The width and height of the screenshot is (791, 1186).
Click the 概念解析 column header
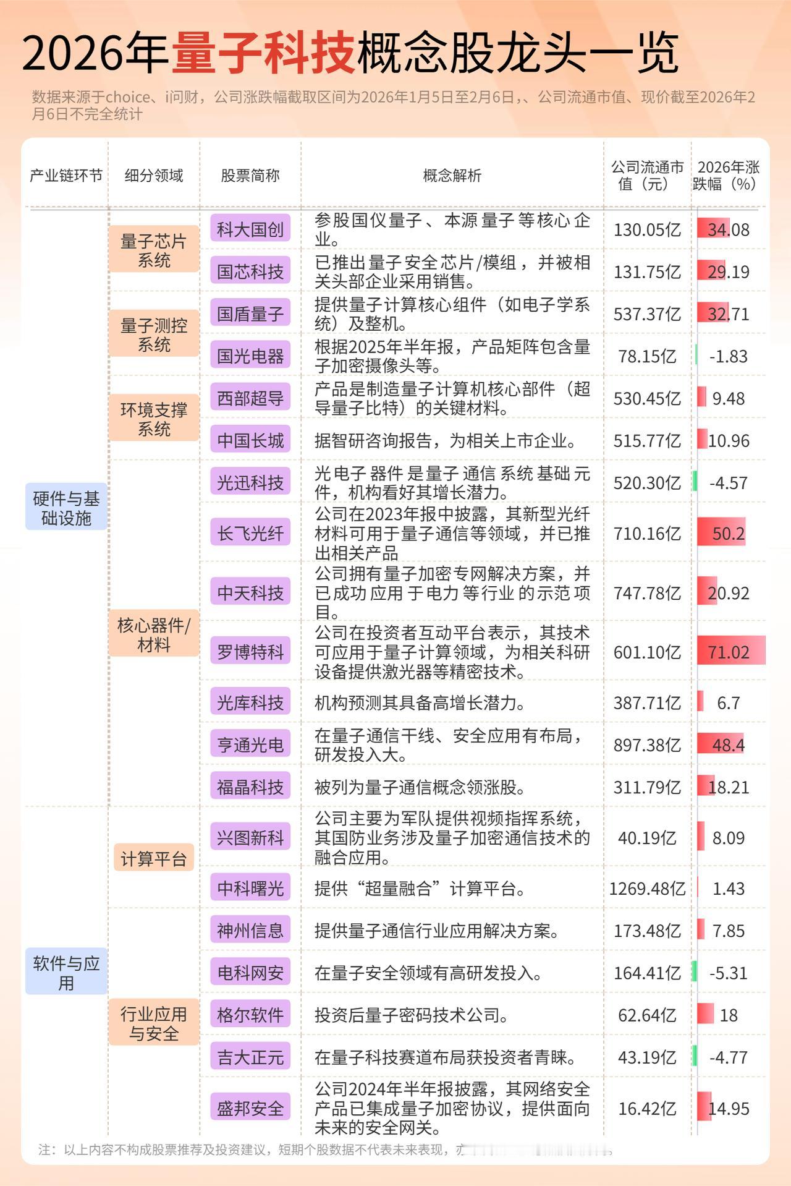coord(452,176)
